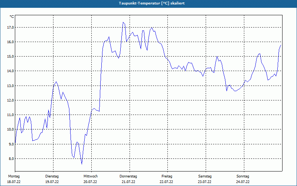Click the 21.07.22 date label
The width and height of the screenshot is (297, 186).
128,182
